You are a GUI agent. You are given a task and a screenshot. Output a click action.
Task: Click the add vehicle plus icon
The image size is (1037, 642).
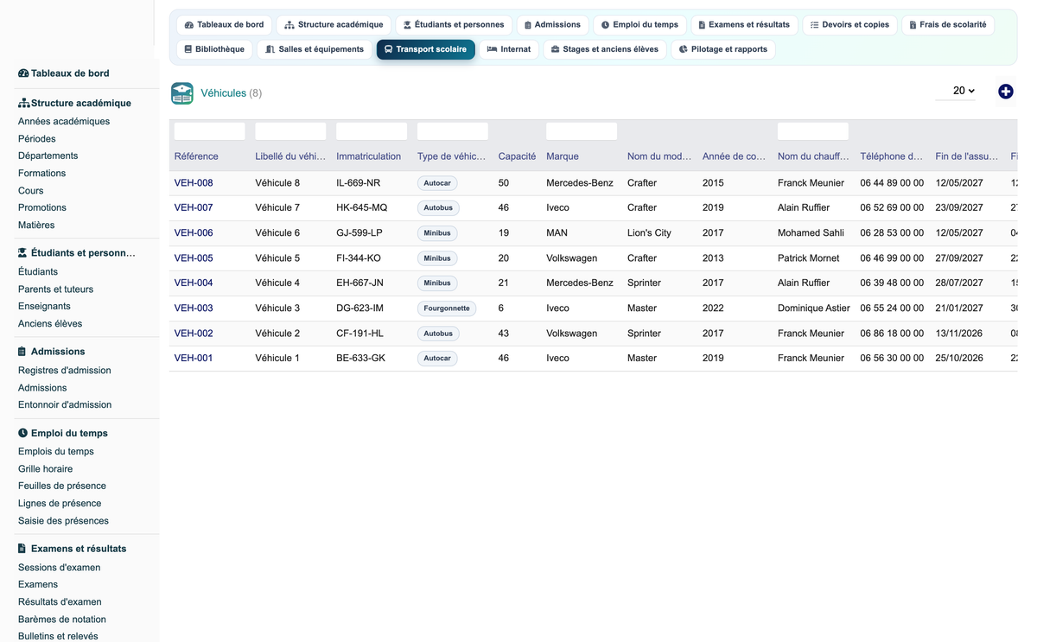tap(1005, 92)
